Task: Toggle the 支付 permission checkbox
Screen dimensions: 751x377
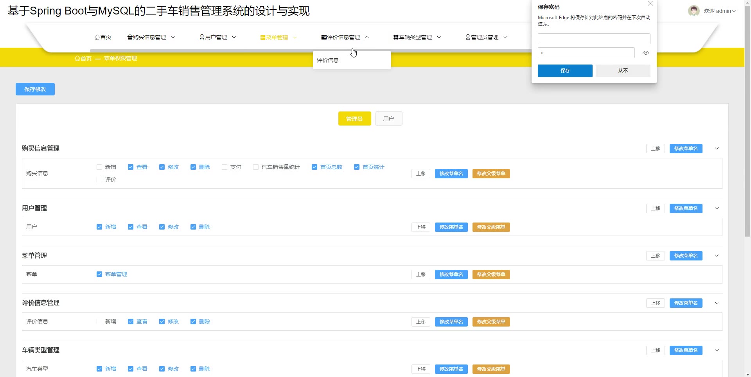Action: (225, 167)
